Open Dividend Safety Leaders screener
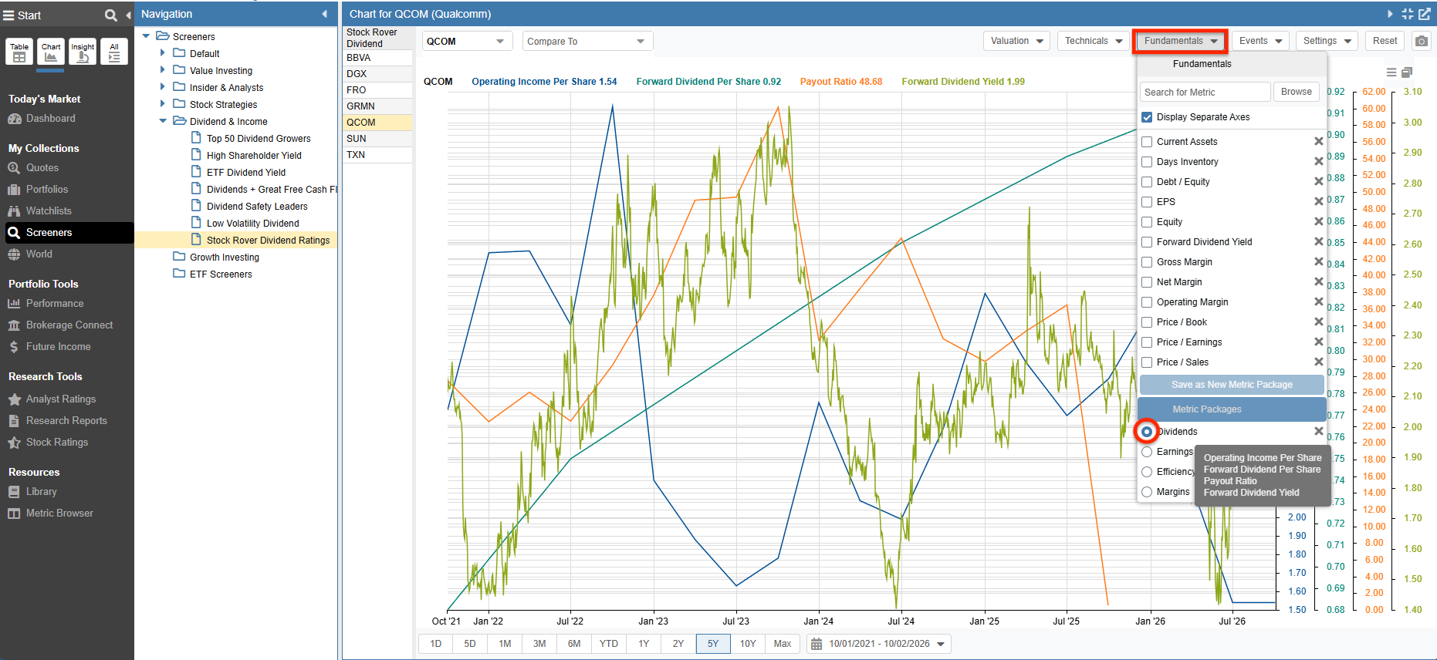This screenshot has height=660, width=1437. (x=257, y=207)
